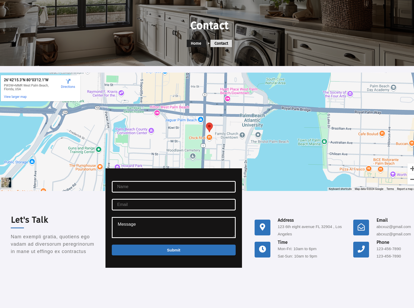Click the red location pin on the map
This screenshot has height=308, width=414.
click(209, 127)
